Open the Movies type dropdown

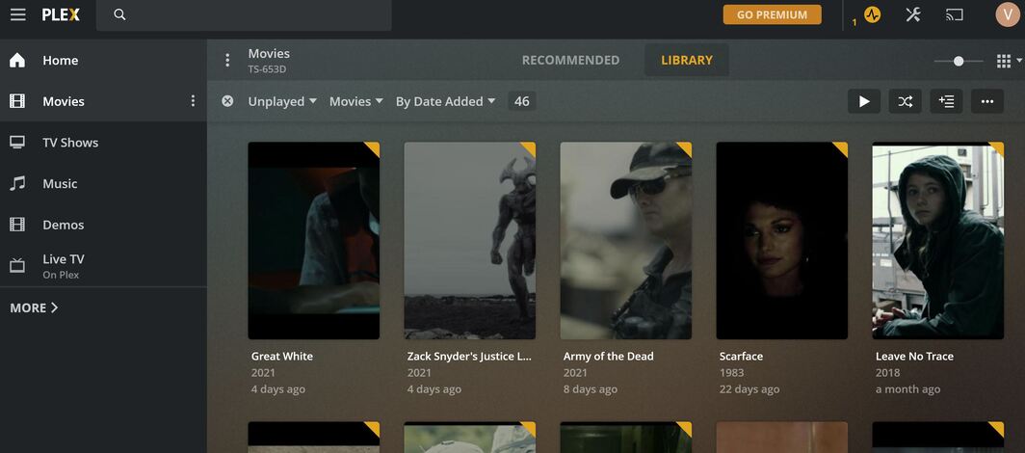[355, 101]
